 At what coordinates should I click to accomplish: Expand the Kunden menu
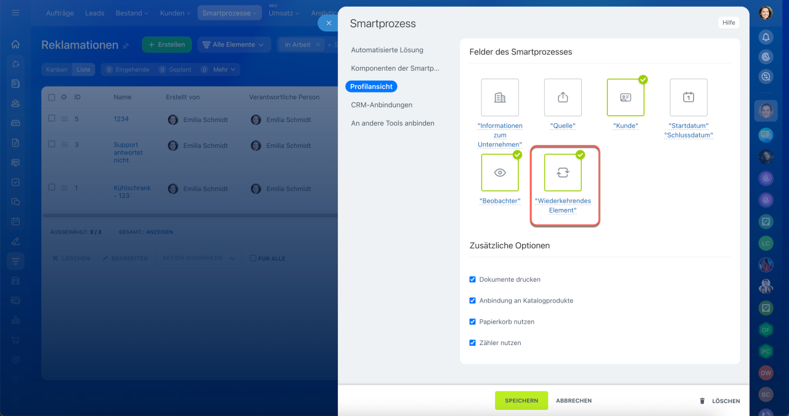click(176, 13)
